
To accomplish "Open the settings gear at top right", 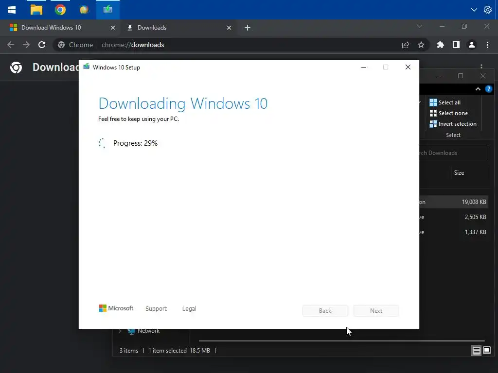I will pos(488,10).
